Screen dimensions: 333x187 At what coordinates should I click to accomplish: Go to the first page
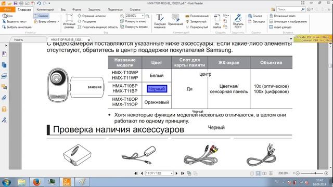coord(136,173)
